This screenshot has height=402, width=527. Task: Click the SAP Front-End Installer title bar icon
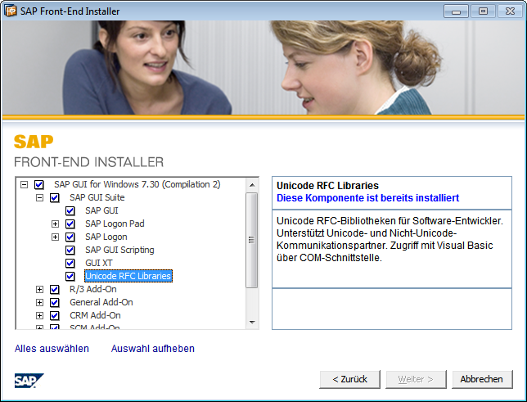[x=10, y=11]
